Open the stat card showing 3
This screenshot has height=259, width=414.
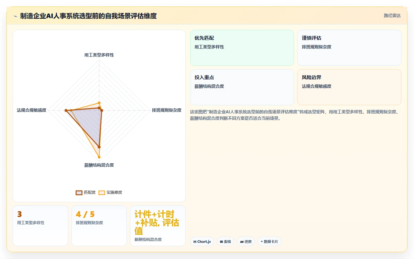tap(40, 226)
